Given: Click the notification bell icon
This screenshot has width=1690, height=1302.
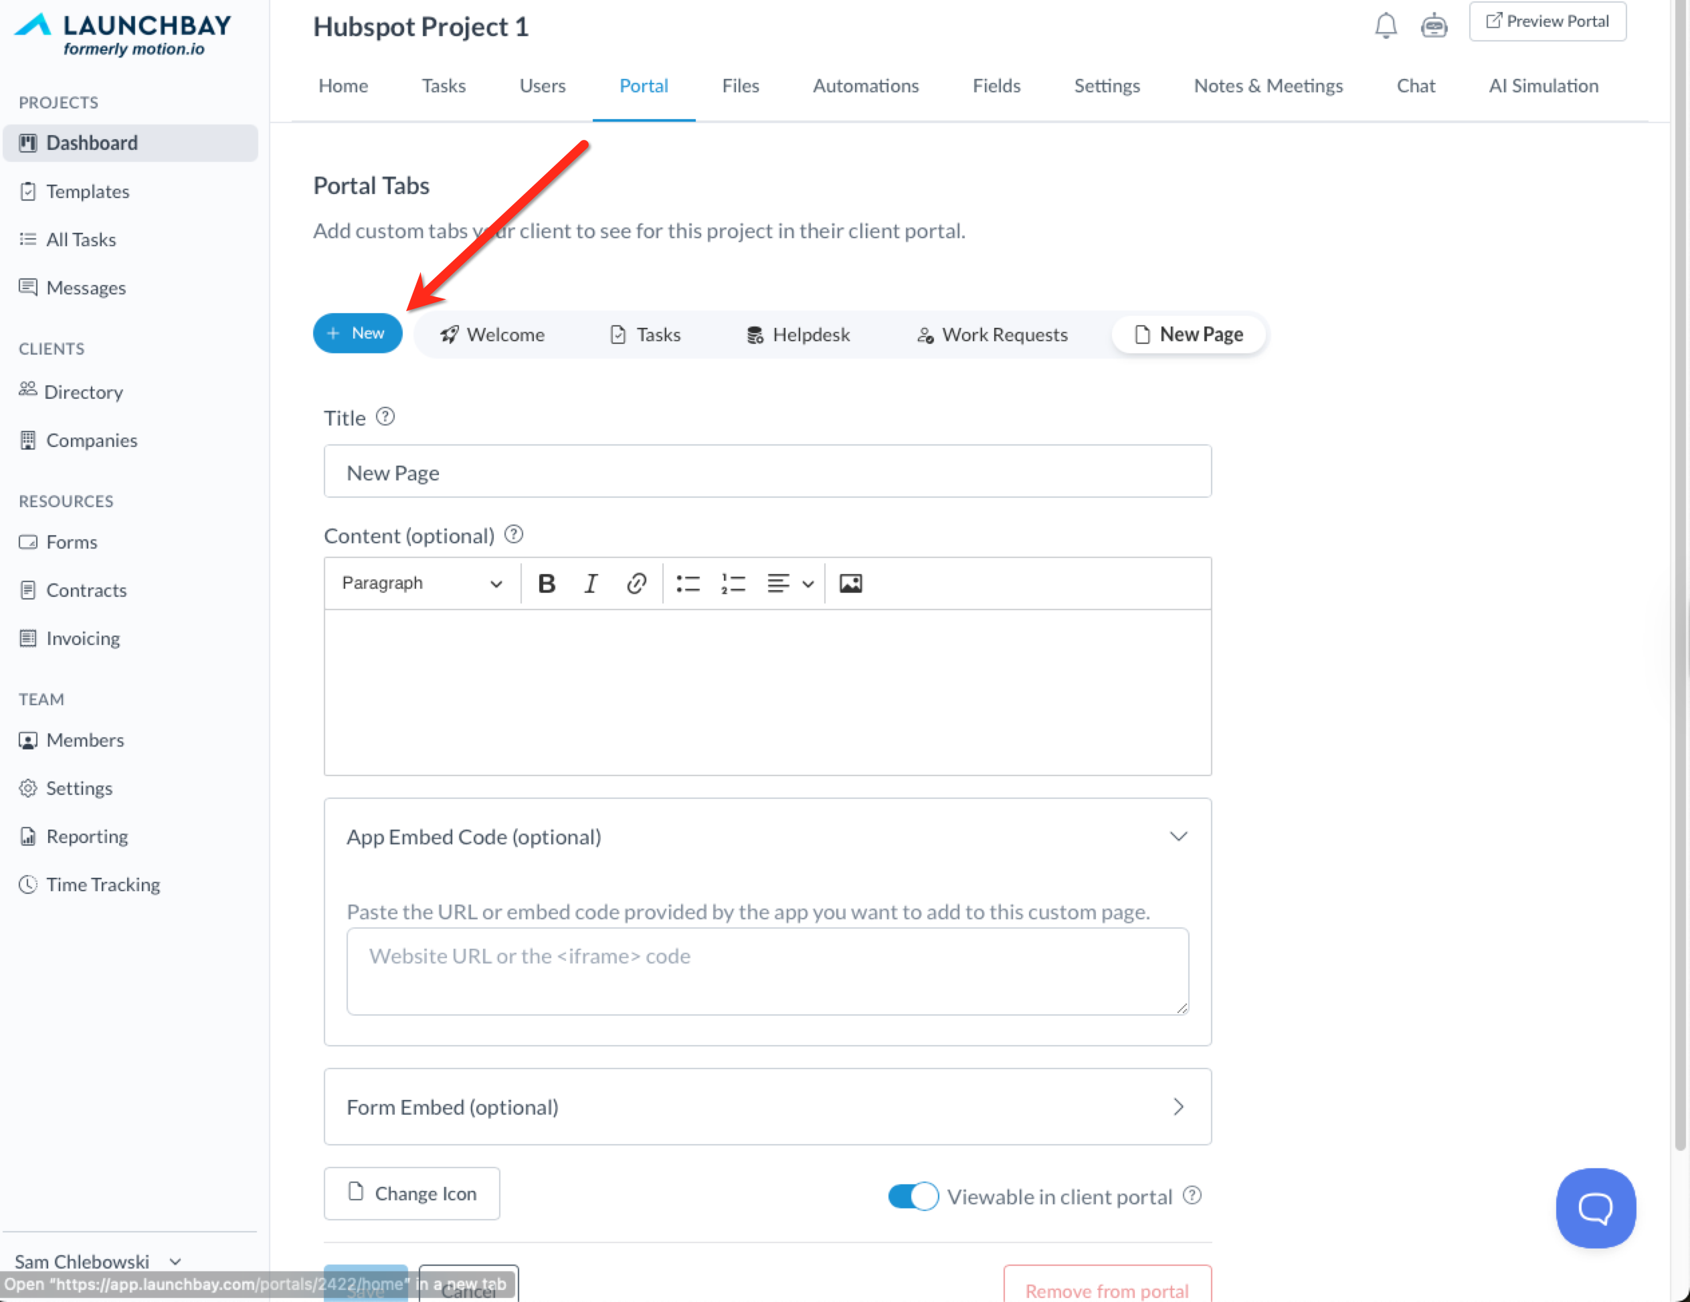Looking at the screenshot, I should (1385, 25).
